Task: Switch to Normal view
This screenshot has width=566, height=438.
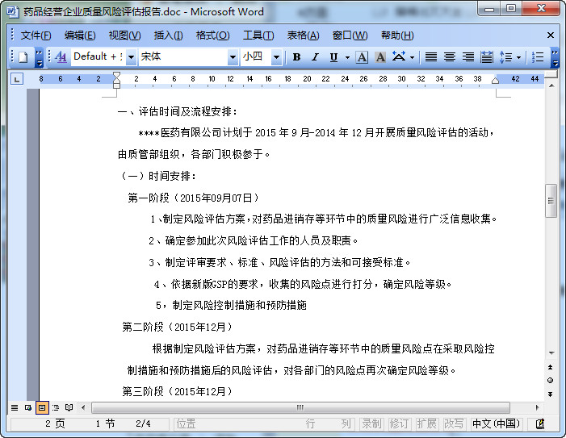Action: [x=15, y=407]
